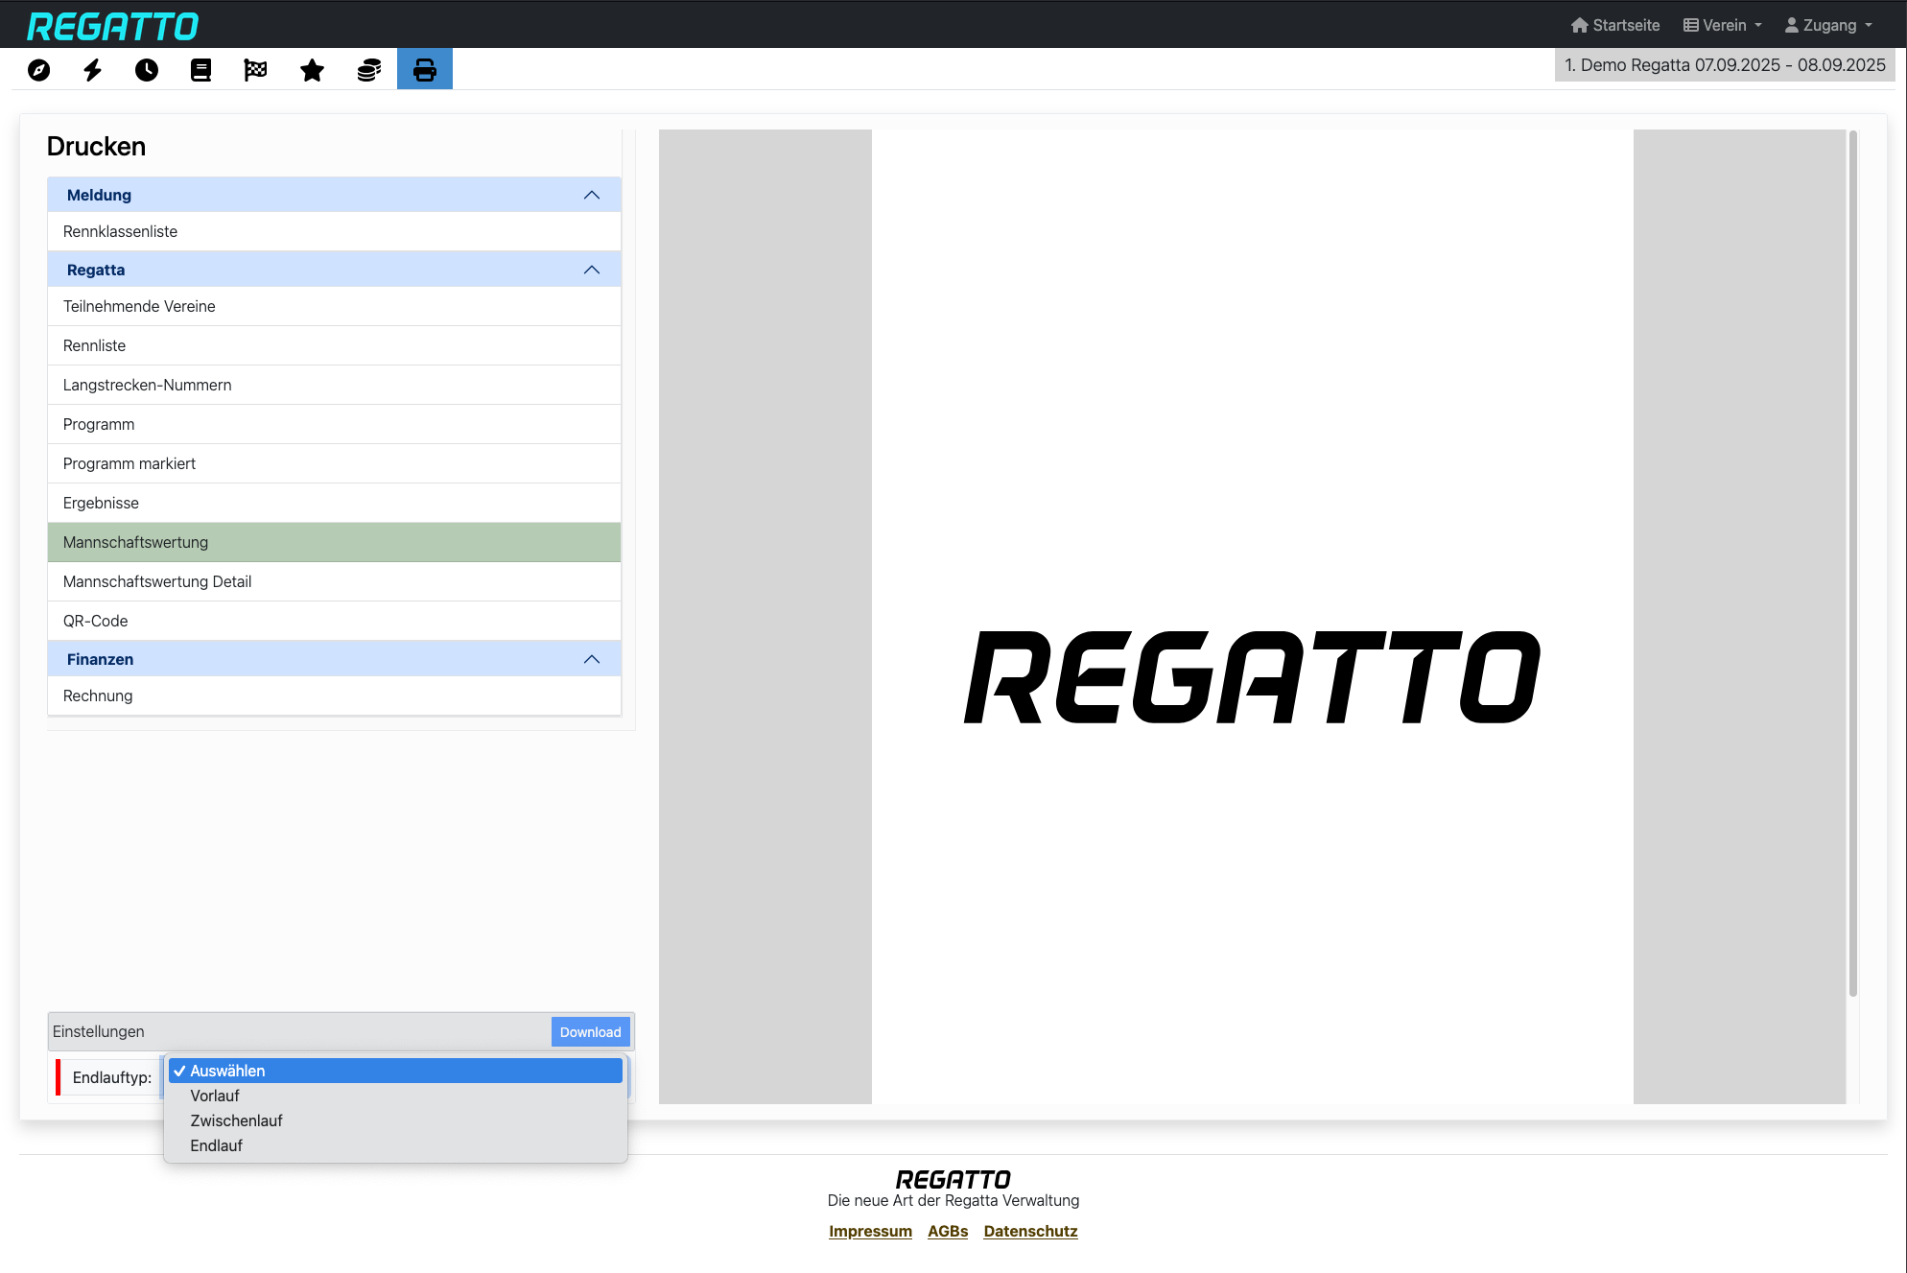Select Programm markiert report
Viewport: 1907px width, 1273px height.
[x=334, y=463]
